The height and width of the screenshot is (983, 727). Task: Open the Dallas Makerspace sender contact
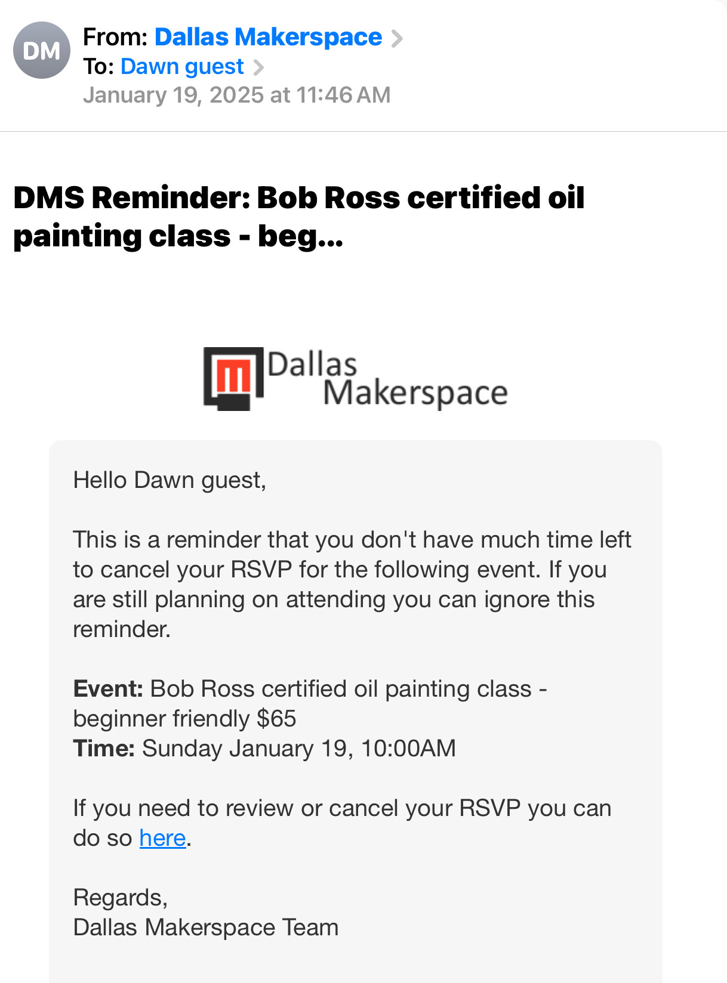pyautogui.click(x=268, y=37)
